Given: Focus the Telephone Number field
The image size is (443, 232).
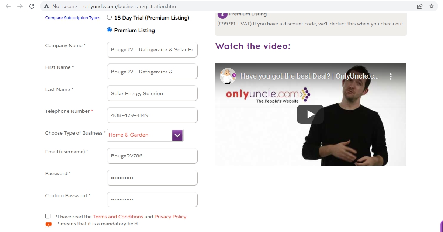Looking at the screenshot, I should 152,115.
